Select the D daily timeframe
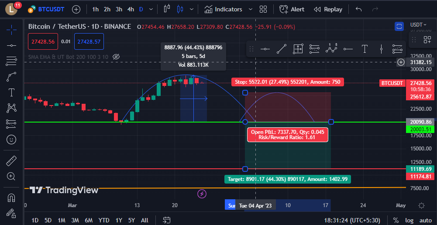Image resolution: width=437 pixels, height=225 pixels. 141,9
